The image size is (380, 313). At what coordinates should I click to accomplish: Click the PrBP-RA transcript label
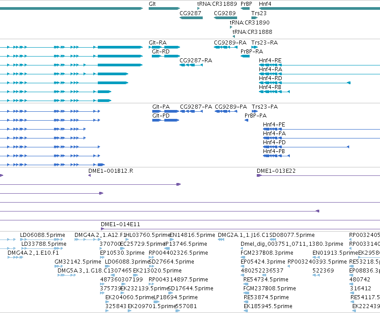252,52
